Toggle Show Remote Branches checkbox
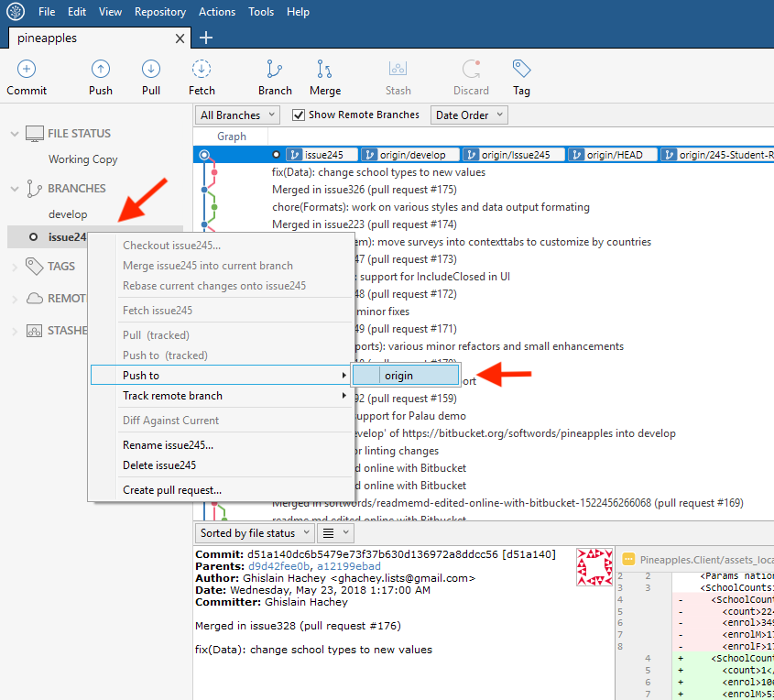This screenshot has height=700, width=774. (x=299, y=115)
